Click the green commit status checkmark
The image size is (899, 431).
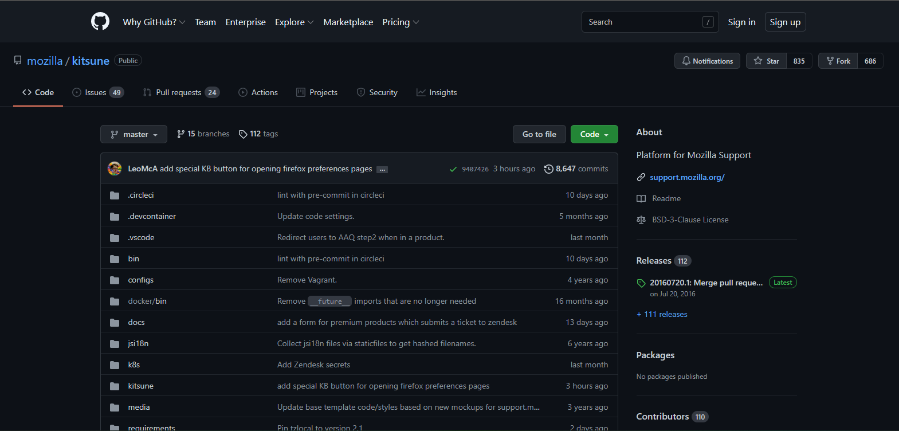(x=453, y=169)
